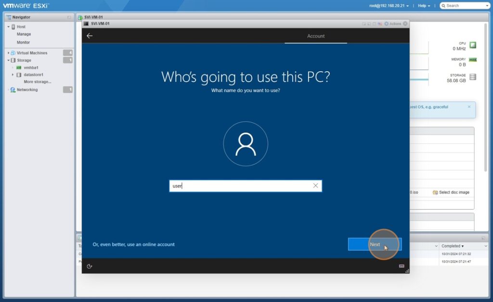Select datastore1 in the Storage tree

coord(33,75)
